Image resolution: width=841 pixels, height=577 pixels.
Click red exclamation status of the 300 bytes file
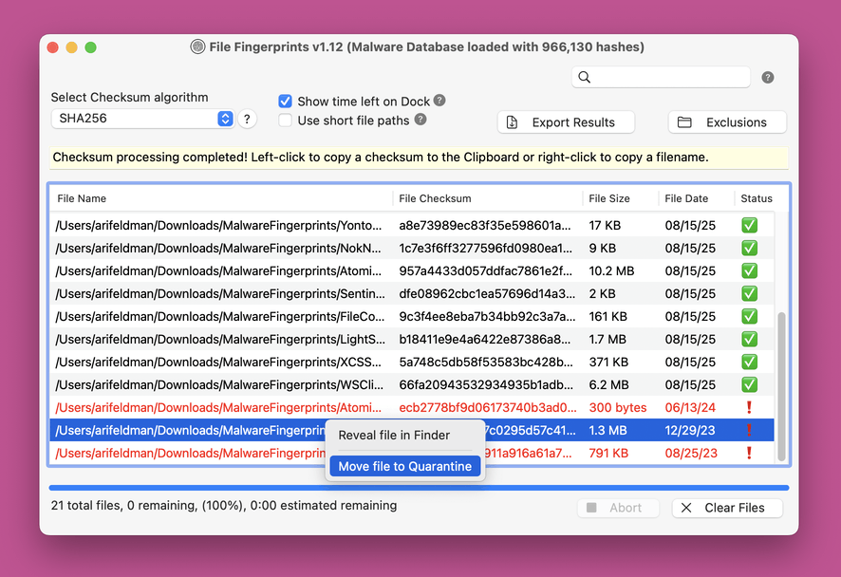point(749,407)
